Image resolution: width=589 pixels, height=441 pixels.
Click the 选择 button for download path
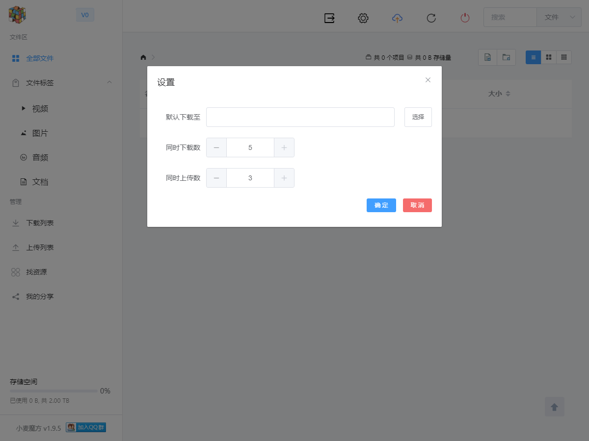click(x=418, y=117)
